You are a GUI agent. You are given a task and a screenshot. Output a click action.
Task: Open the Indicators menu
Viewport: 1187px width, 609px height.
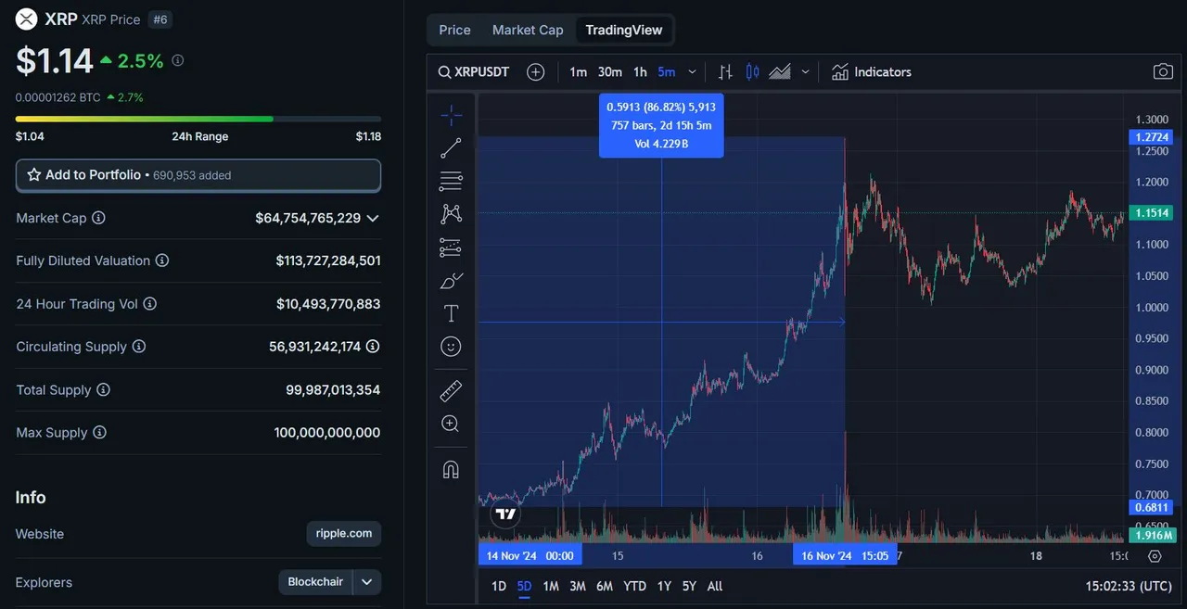[872, 72]
